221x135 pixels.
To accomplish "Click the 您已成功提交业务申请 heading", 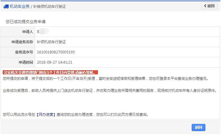I will [x=26, y=22].
